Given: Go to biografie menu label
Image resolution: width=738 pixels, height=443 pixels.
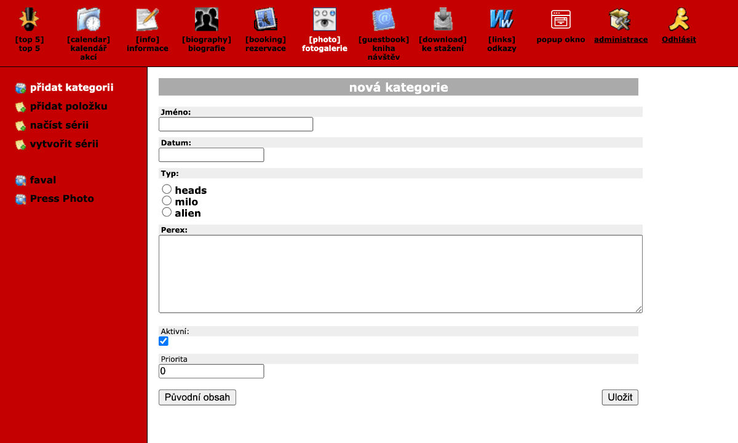Looking at the screenshot, I should click(207, 49).
